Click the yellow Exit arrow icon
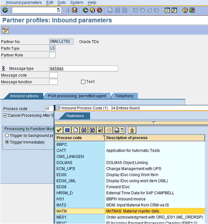This screenshot has width=208, height=224. tap(92, 10)
